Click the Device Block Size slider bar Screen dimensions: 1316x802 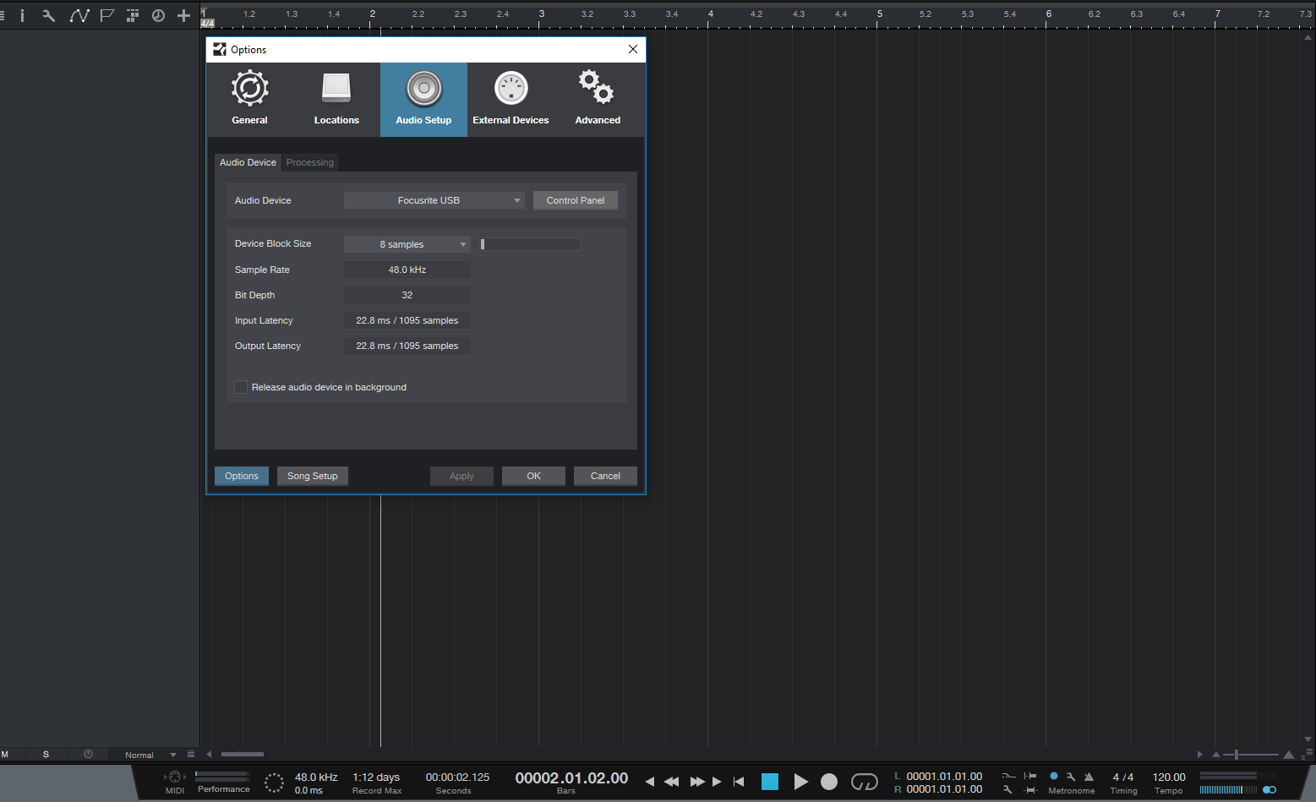530,244
